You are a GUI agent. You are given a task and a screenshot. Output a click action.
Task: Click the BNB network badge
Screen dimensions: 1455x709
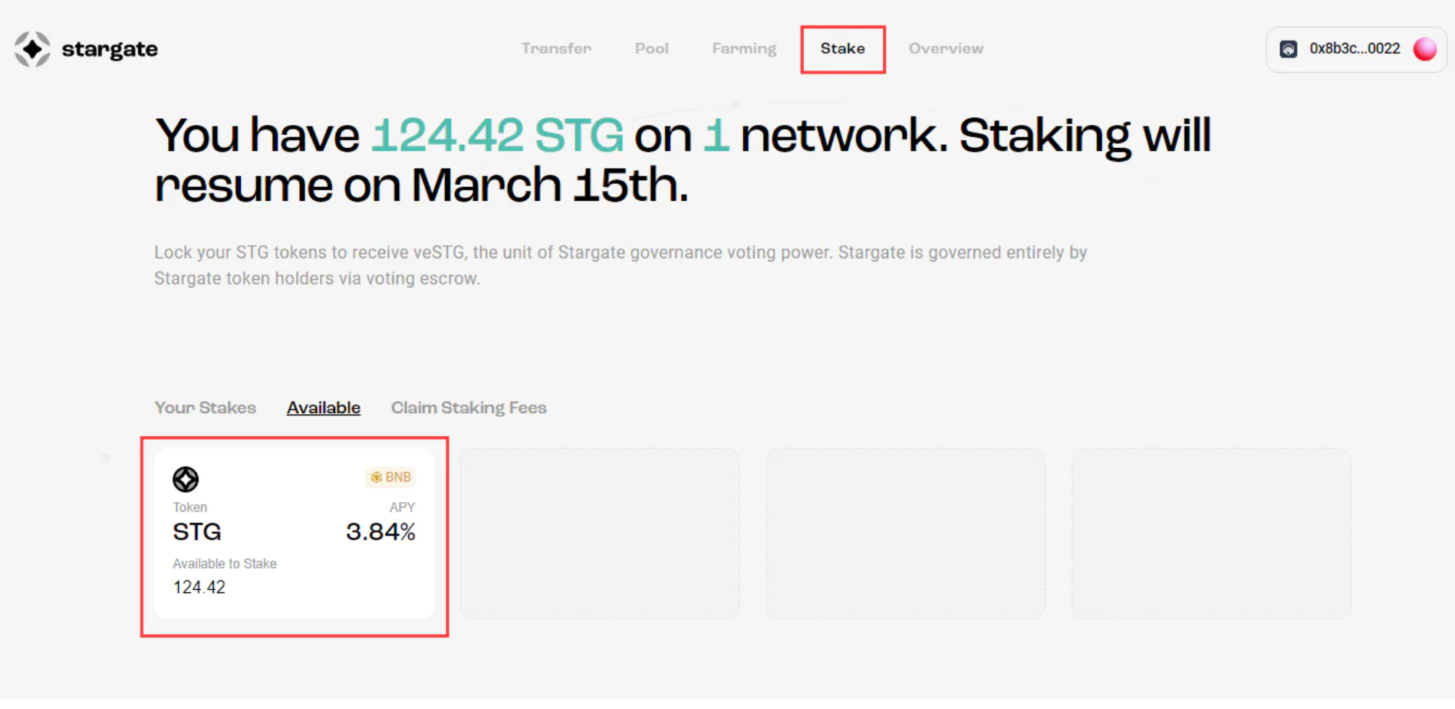[x=390, y=477]
